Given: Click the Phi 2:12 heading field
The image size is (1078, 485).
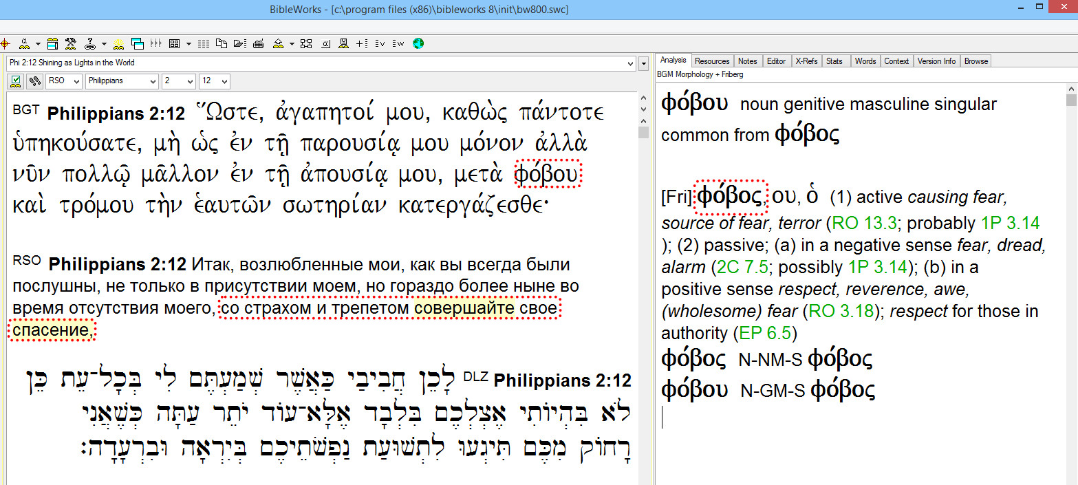Looking at the screenshot, I should [x=321, y=63].
